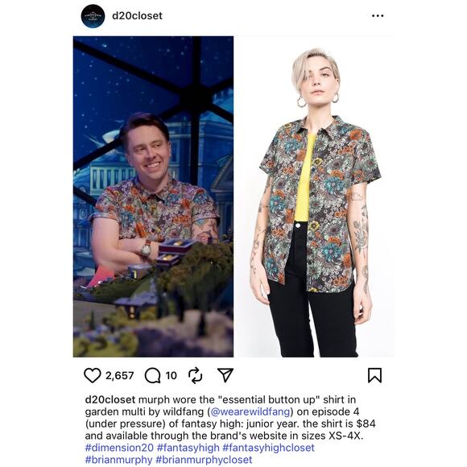Image resolution: width=467 pixels, height=467 pixels.
Task: Open the #brianmurphy hashtag
Action: [119, 460]
